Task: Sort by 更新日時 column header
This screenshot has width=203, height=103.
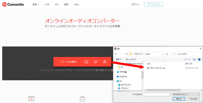Action: 189,64
